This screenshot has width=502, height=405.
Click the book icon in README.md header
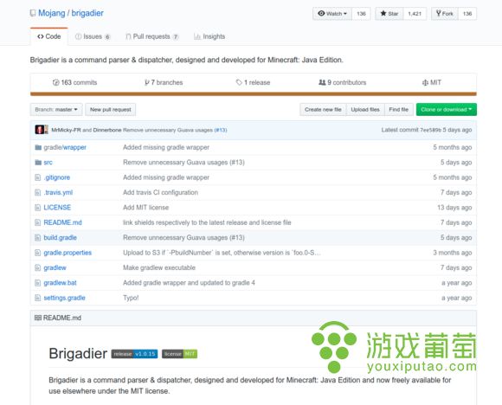pyautogui.click(x=38, y=318)
